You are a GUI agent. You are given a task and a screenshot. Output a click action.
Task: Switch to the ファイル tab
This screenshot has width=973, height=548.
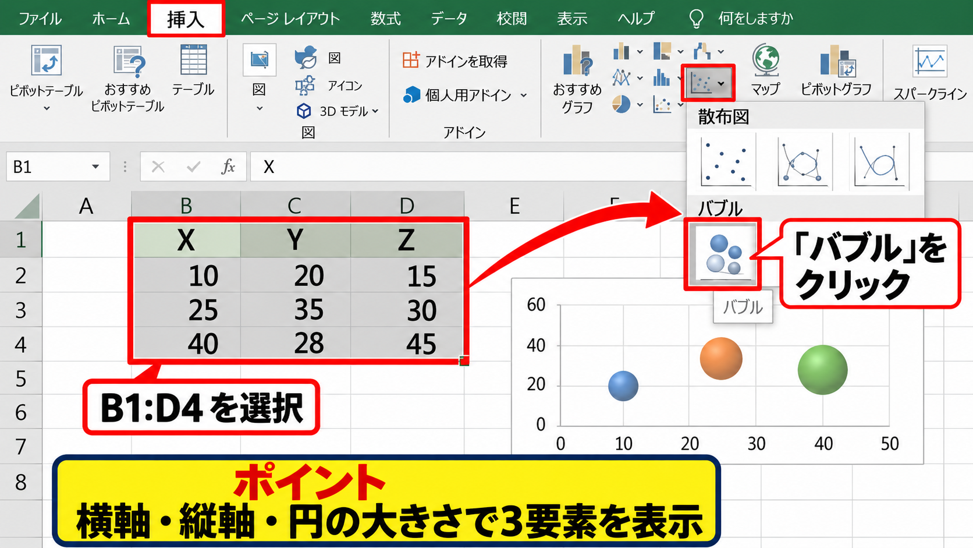(40, 19)
